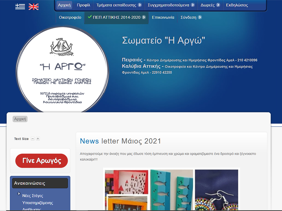Image resolution: width=282 pixels, height=211 pixels.
Task: Click the red Γίνε Αρωγός button
Action: click(41, 161)
